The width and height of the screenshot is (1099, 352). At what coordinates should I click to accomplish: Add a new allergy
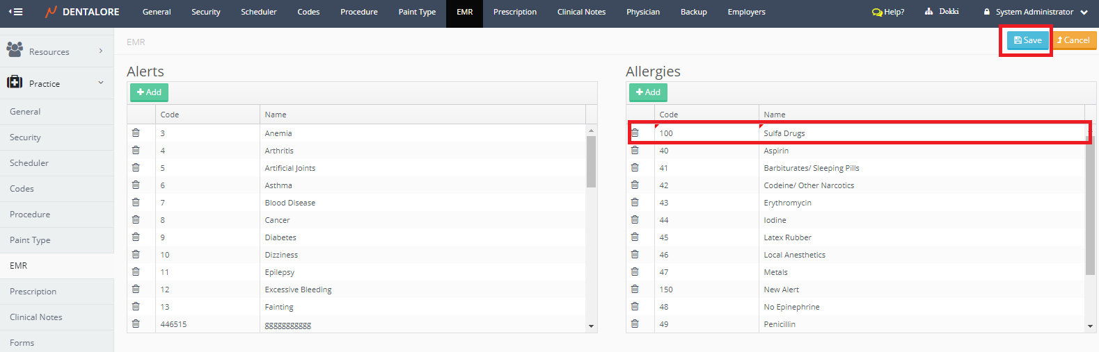click(x=648, y=92)
